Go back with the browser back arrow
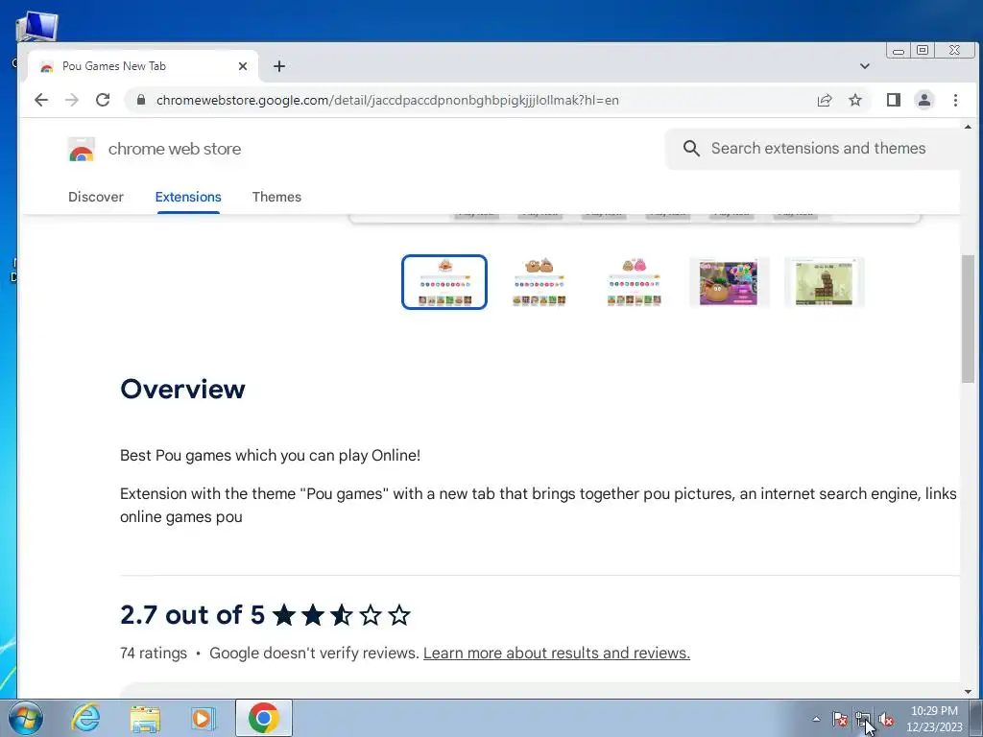This screenshot has height=737, width=983. [x=41, y=100]
